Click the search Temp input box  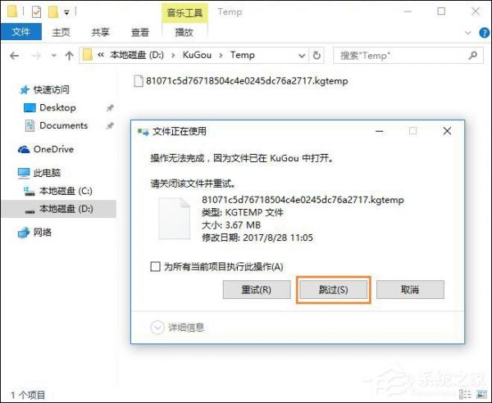coord(402,56)
